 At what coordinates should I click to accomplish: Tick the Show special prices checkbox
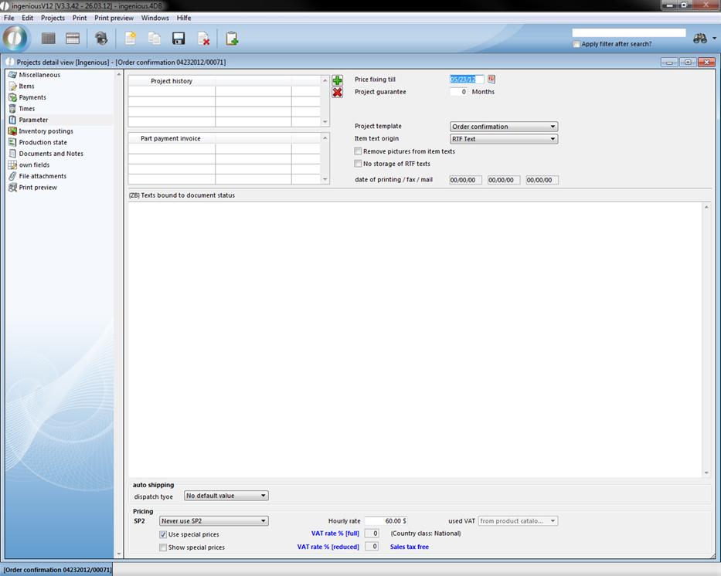click(163, 547)
